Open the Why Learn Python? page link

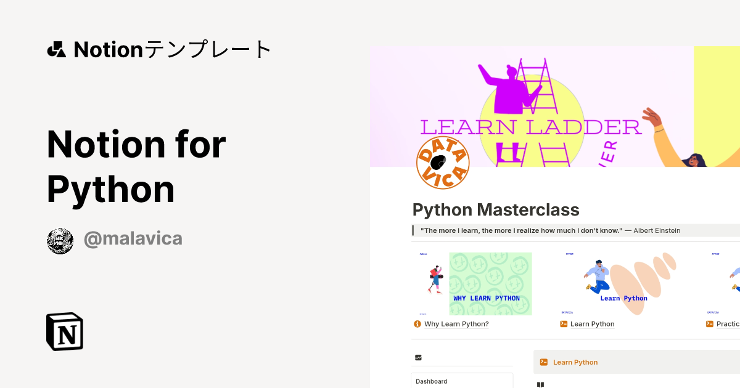pos(456,324)
